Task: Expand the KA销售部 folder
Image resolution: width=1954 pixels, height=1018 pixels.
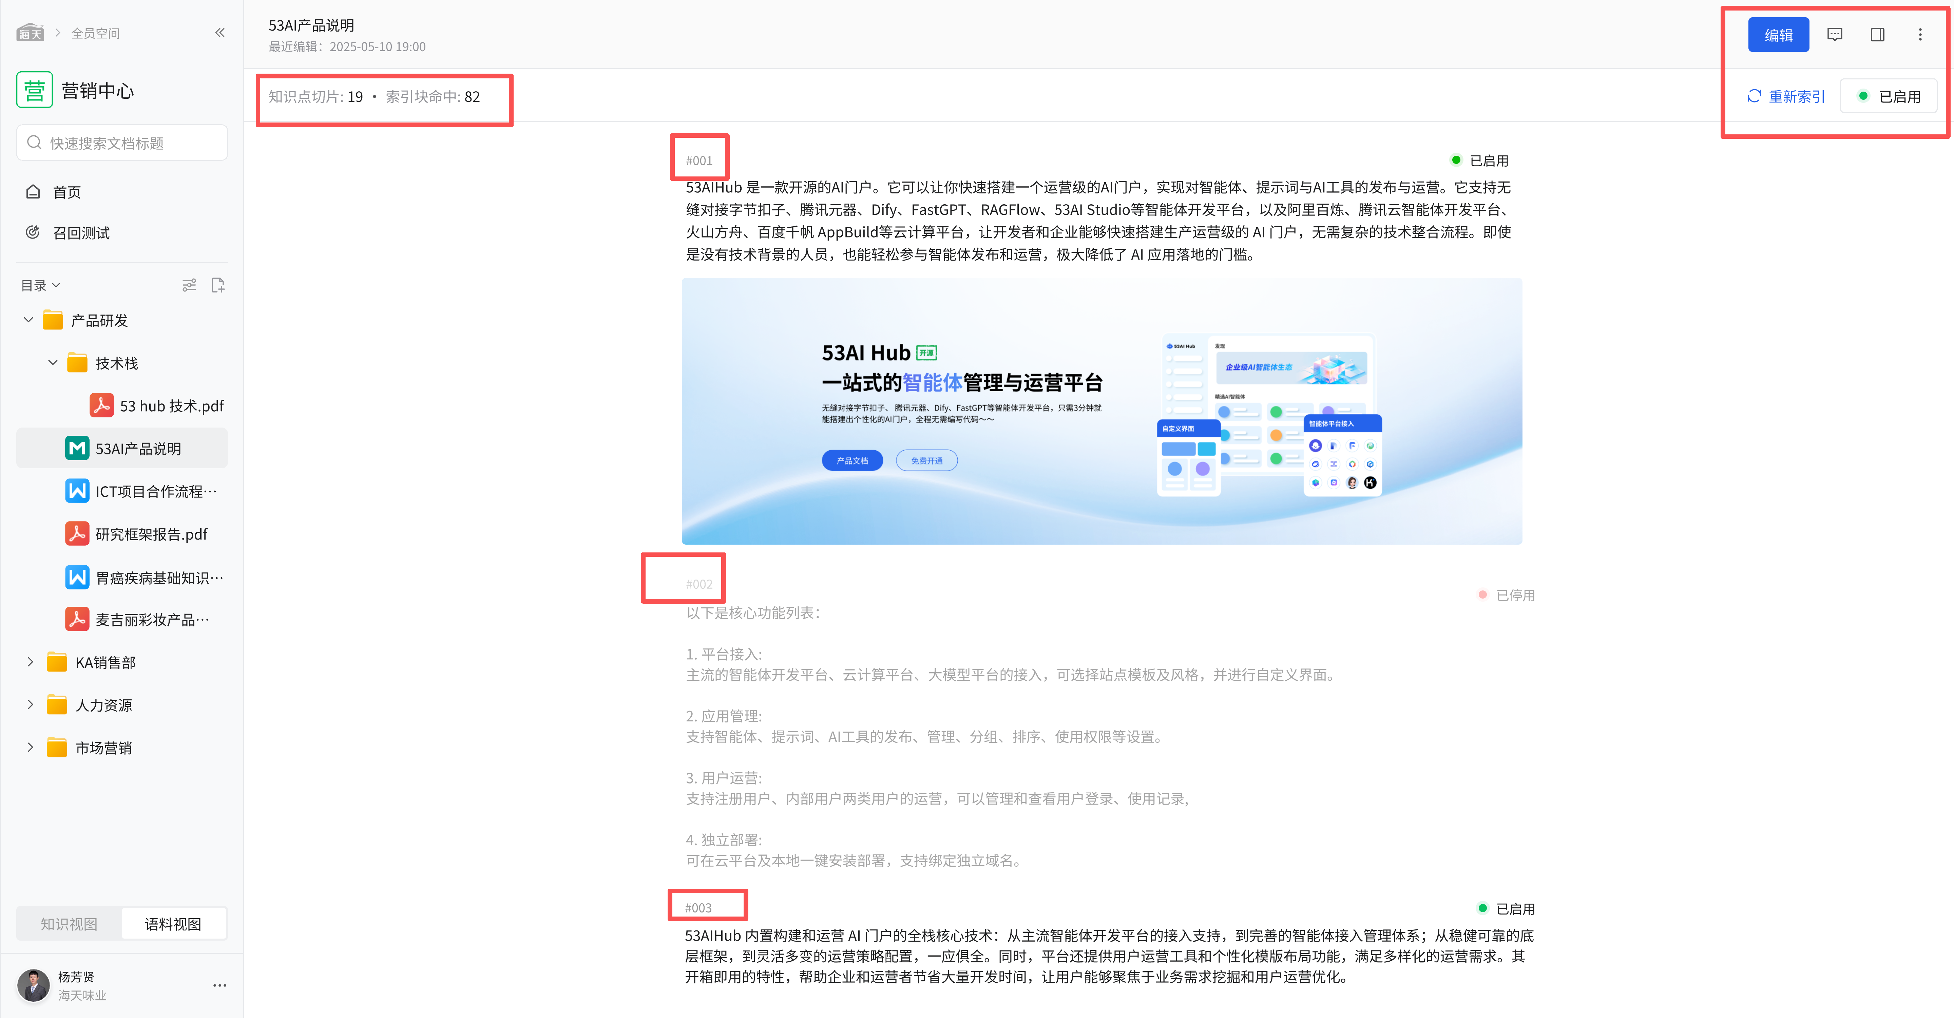Action: [x=30, y=662]
